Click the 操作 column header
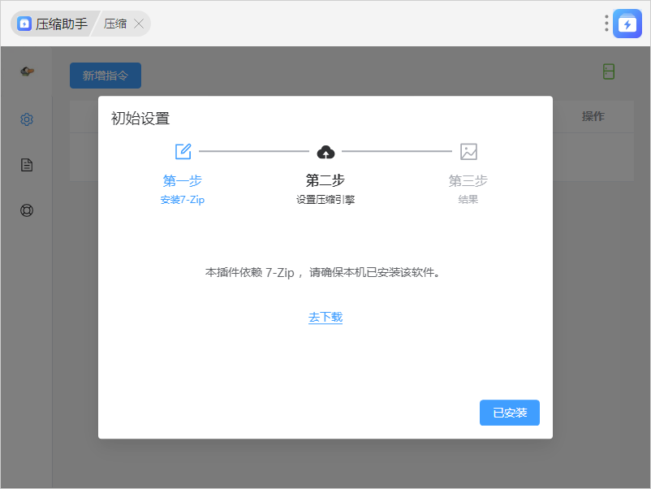Image resolution: width=651 pixels, height=489 pixels. (593, 116)
